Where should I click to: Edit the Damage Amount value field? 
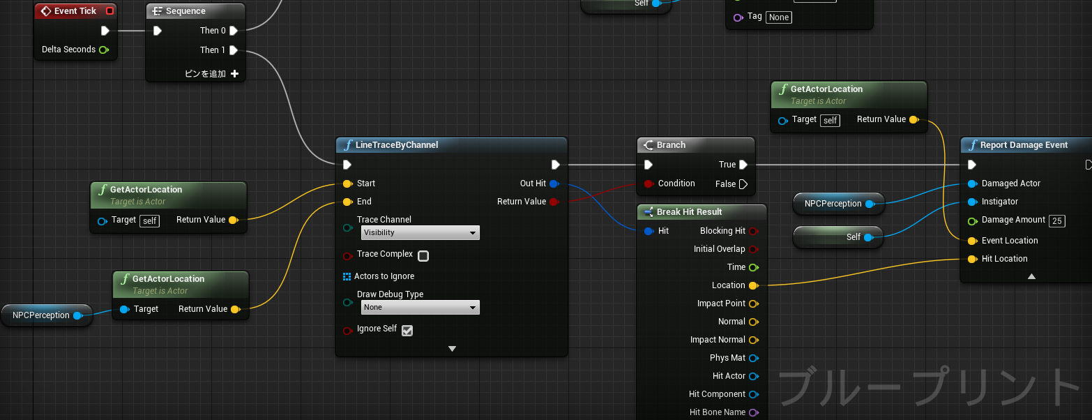(x=1056, y=220)
